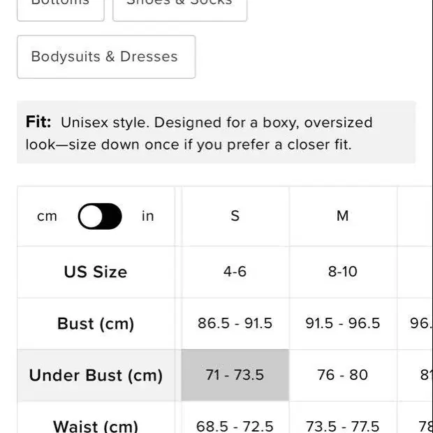Click the Fit description notice box

(216, 132)
